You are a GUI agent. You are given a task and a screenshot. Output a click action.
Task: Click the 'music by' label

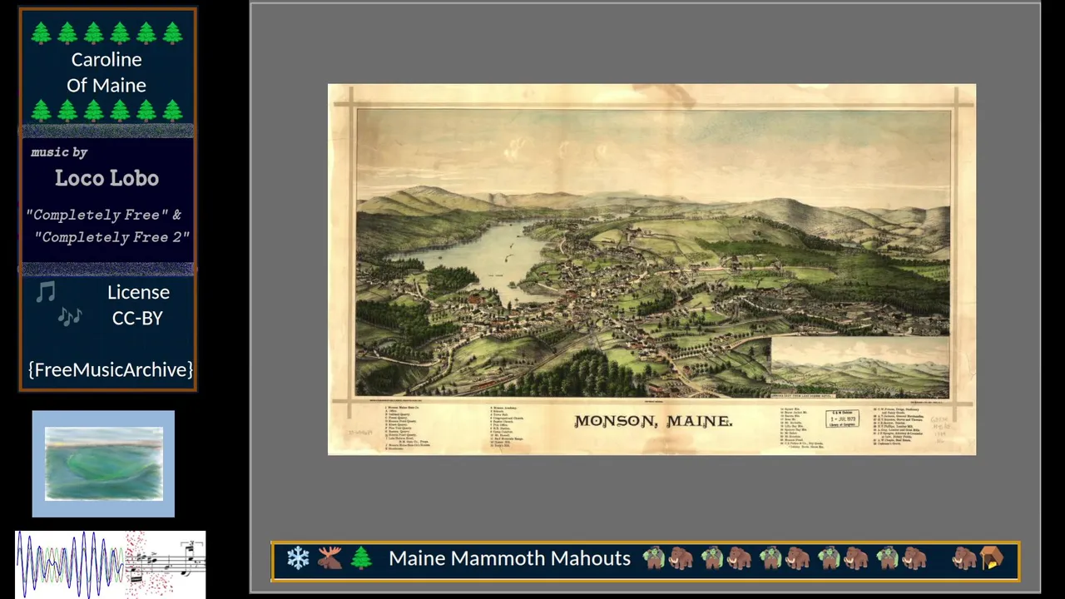(59, 152)
